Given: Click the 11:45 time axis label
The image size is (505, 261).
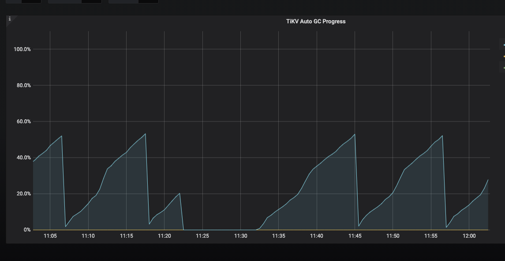Looking at the screenshot, I should 355,236.
